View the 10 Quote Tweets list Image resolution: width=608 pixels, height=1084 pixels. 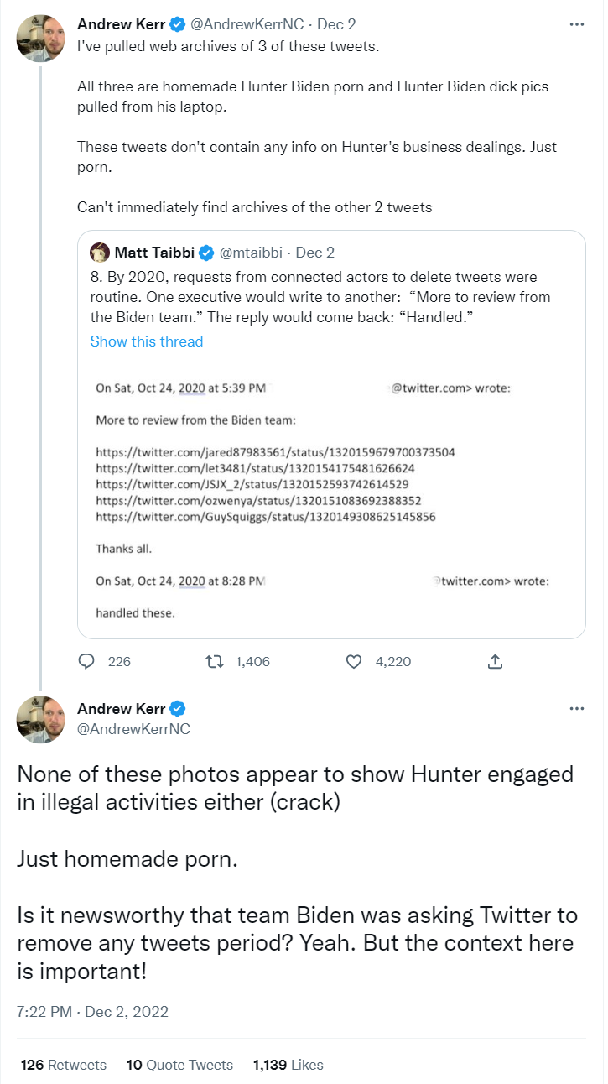pos(179,1065)
